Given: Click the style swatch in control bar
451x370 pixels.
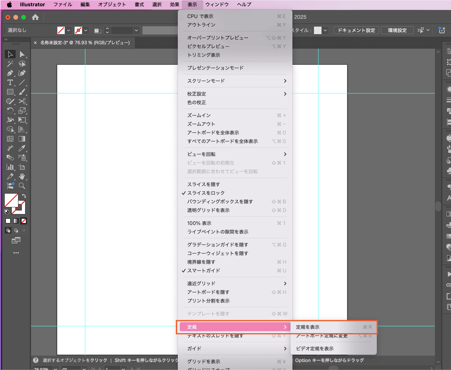Looking at the screenshot, I should (318, 31).
